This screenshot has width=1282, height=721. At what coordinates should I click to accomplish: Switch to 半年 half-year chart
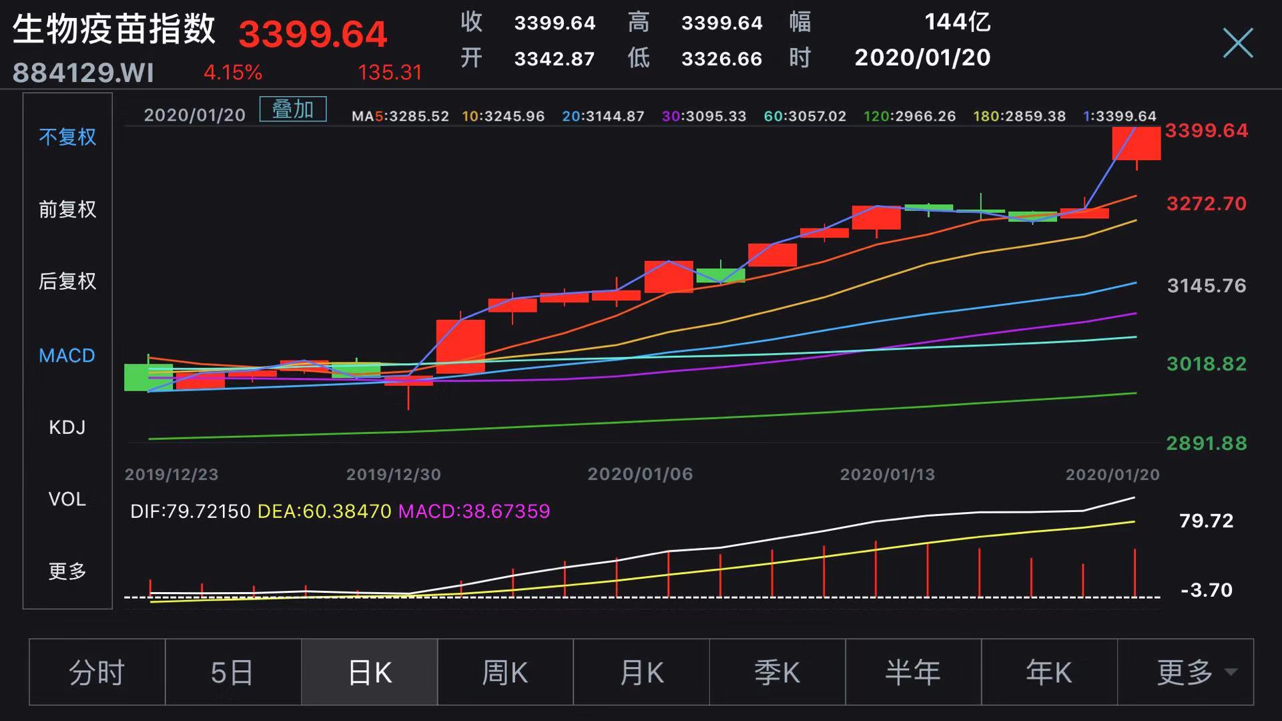(x=913, y=672)
